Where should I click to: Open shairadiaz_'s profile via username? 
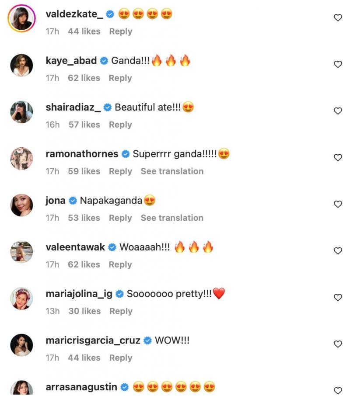(73, 108)
